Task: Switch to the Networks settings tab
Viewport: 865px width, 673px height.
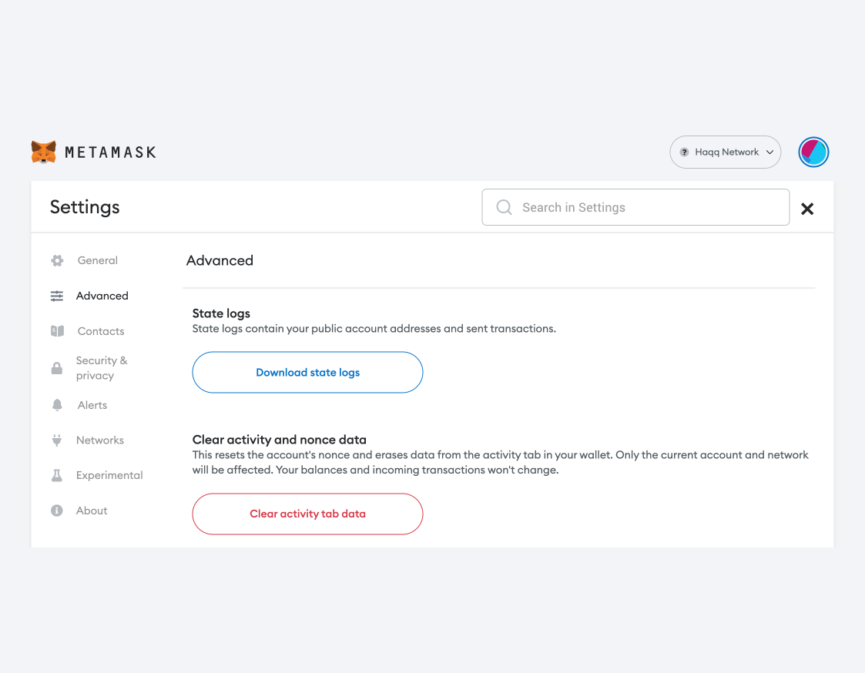Action: [100, 440]
